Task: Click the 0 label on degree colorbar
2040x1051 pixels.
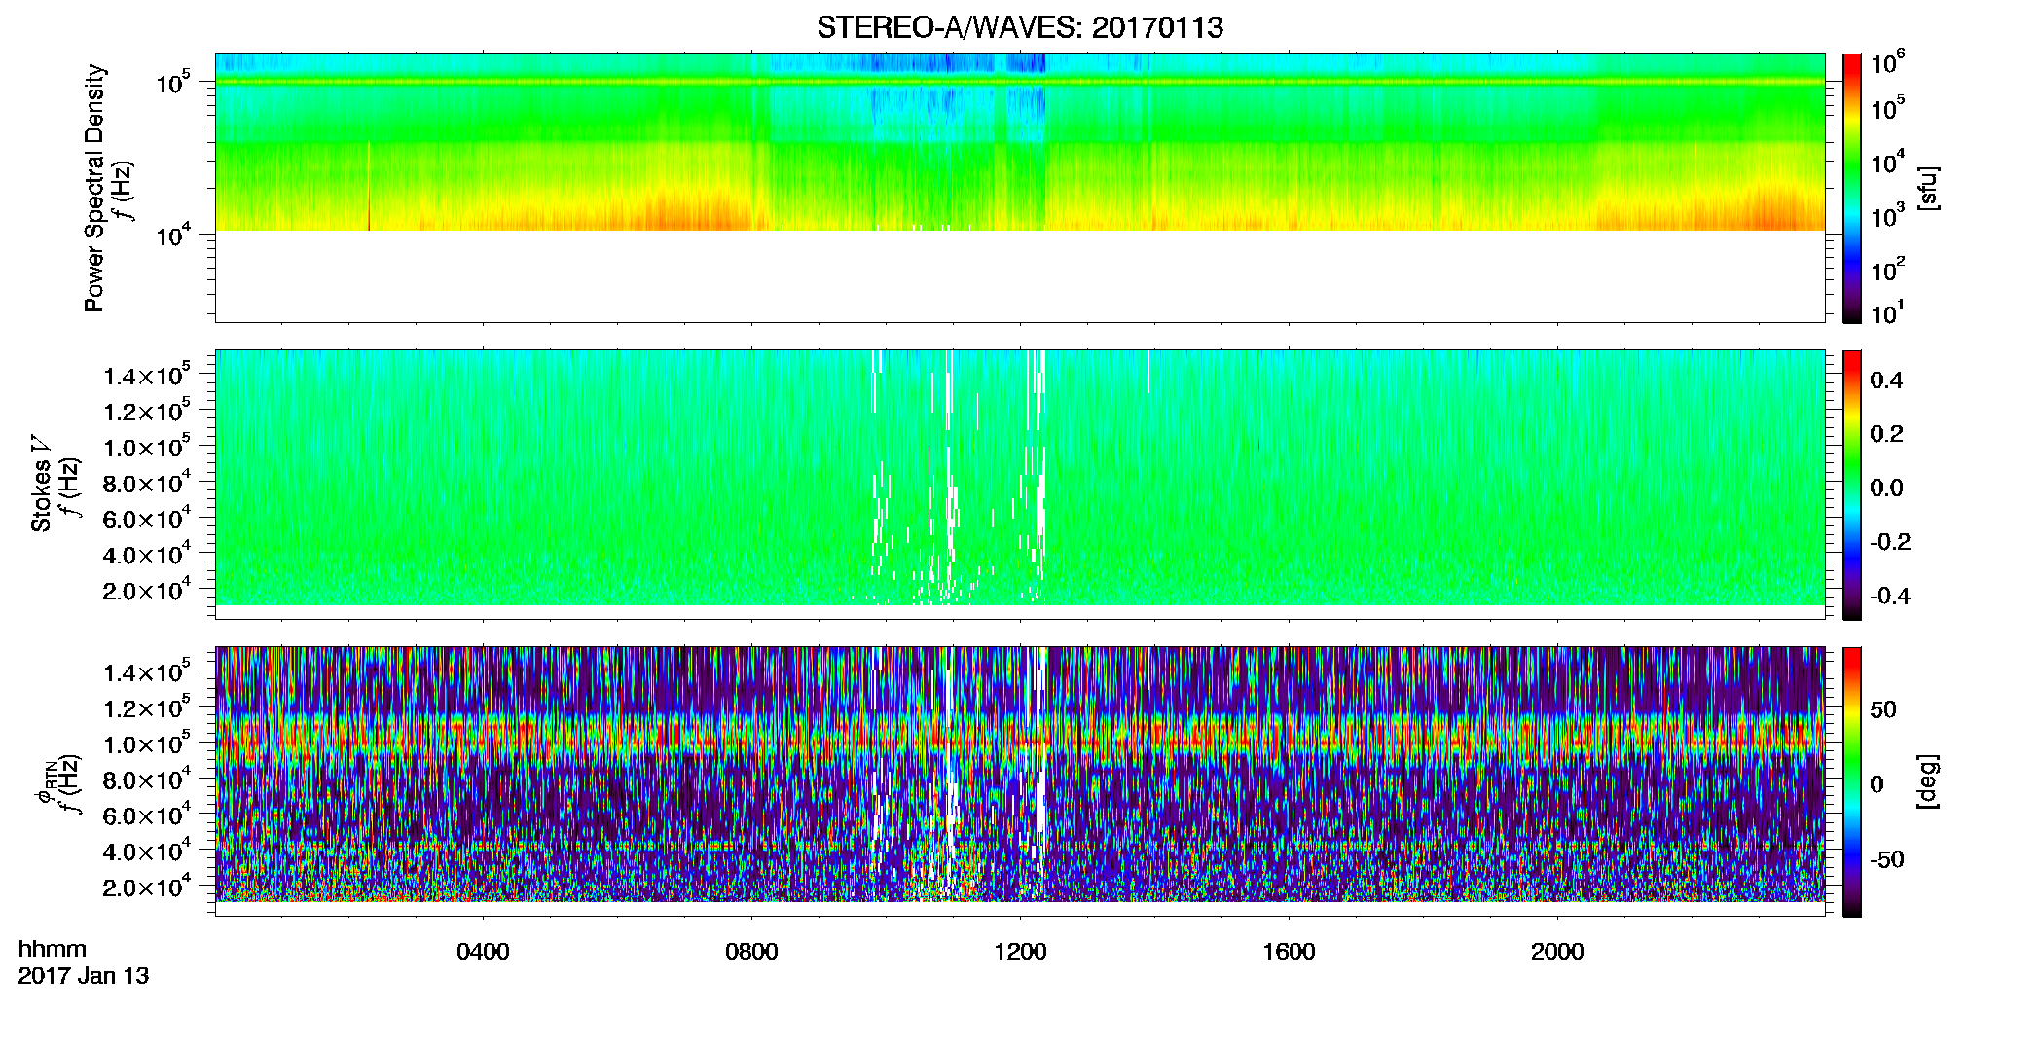Action: coord(1877,784)
